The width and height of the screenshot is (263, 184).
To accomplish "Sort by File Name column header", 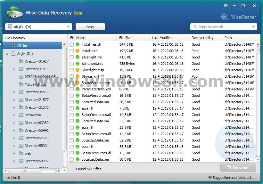I will 92,38.
